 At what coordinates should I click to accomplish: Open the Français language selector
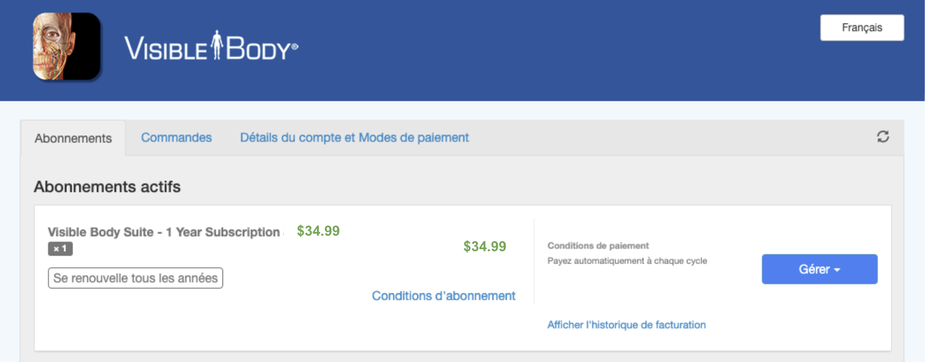click(862, 28)
